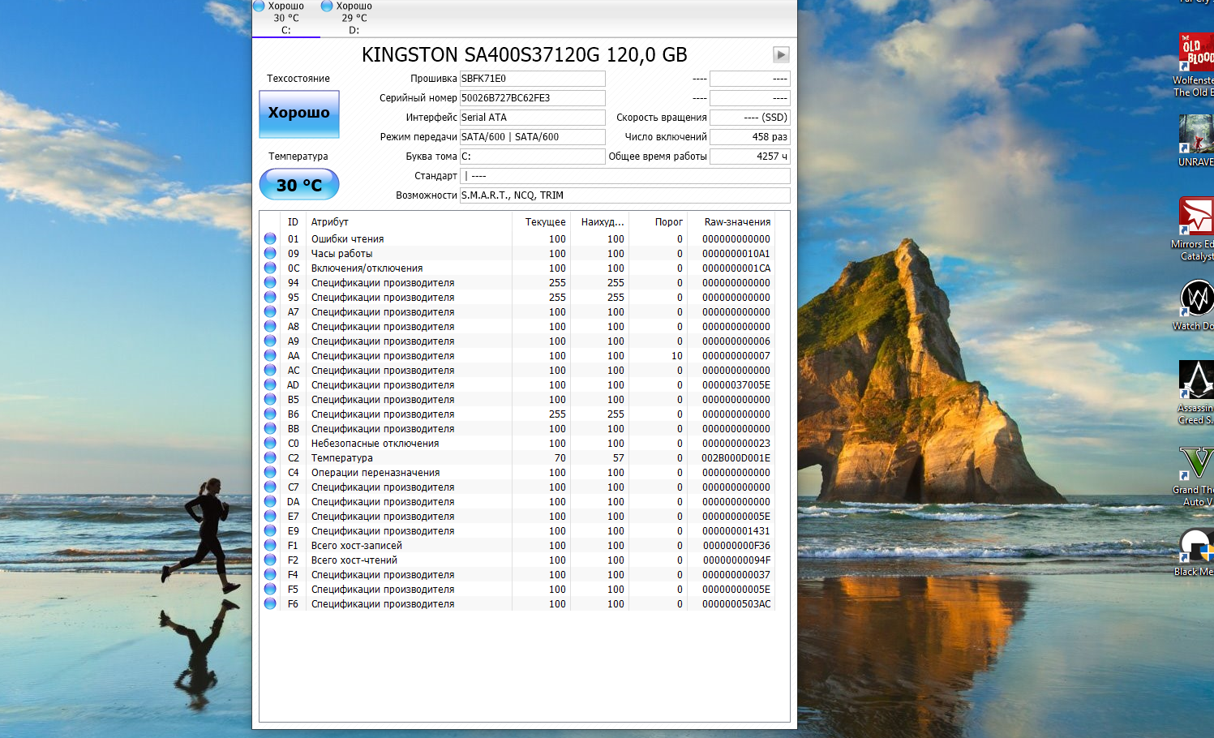Click the Атрибут column header
The height and width of the screenshot is (738, 1214).
pos(409,222)
